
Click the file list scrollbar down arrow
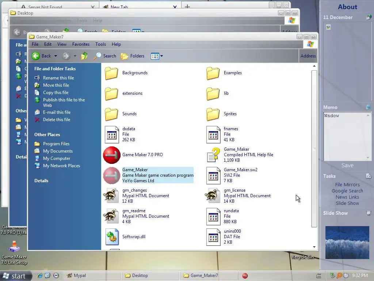pyautogui.click(x=314, y=247)
